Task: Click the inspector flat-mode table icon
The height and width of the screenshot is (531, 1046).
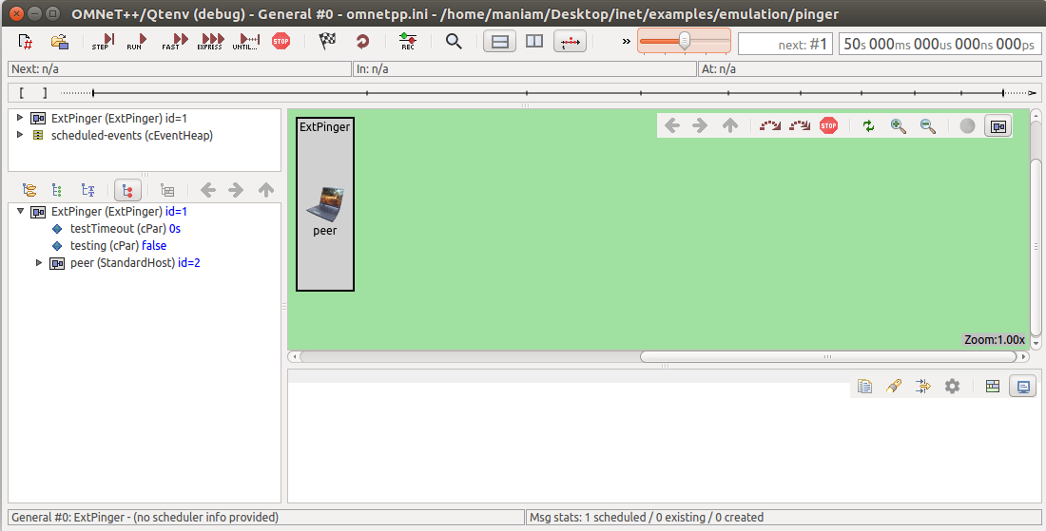Action: 167,191
